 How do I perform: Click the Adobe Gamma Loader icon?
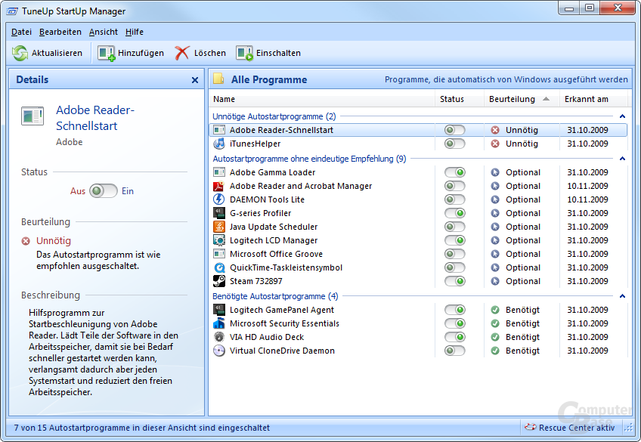coord(219,172)
